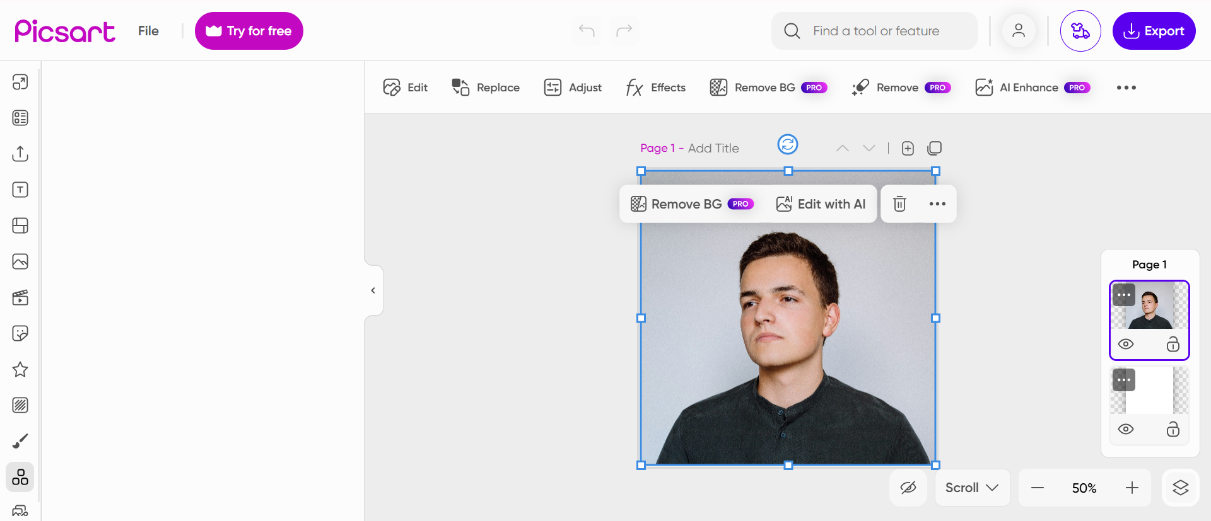This screenshot has height=521, width=1211.
Task: Open the Effects tool
Action: tap(656, 88)
